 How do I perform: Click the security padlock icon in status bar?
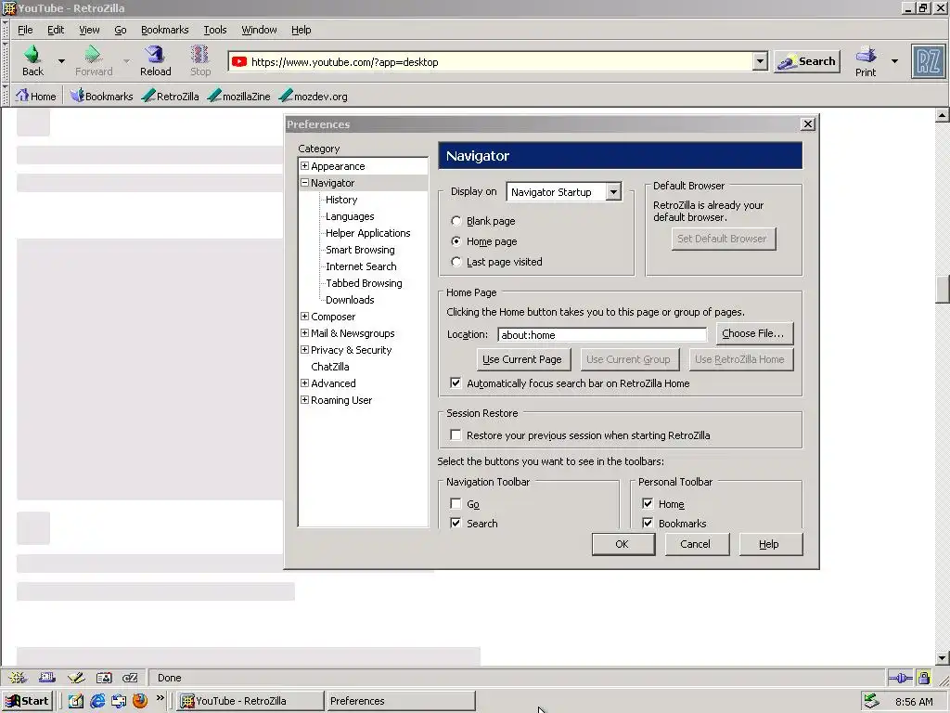923,677
